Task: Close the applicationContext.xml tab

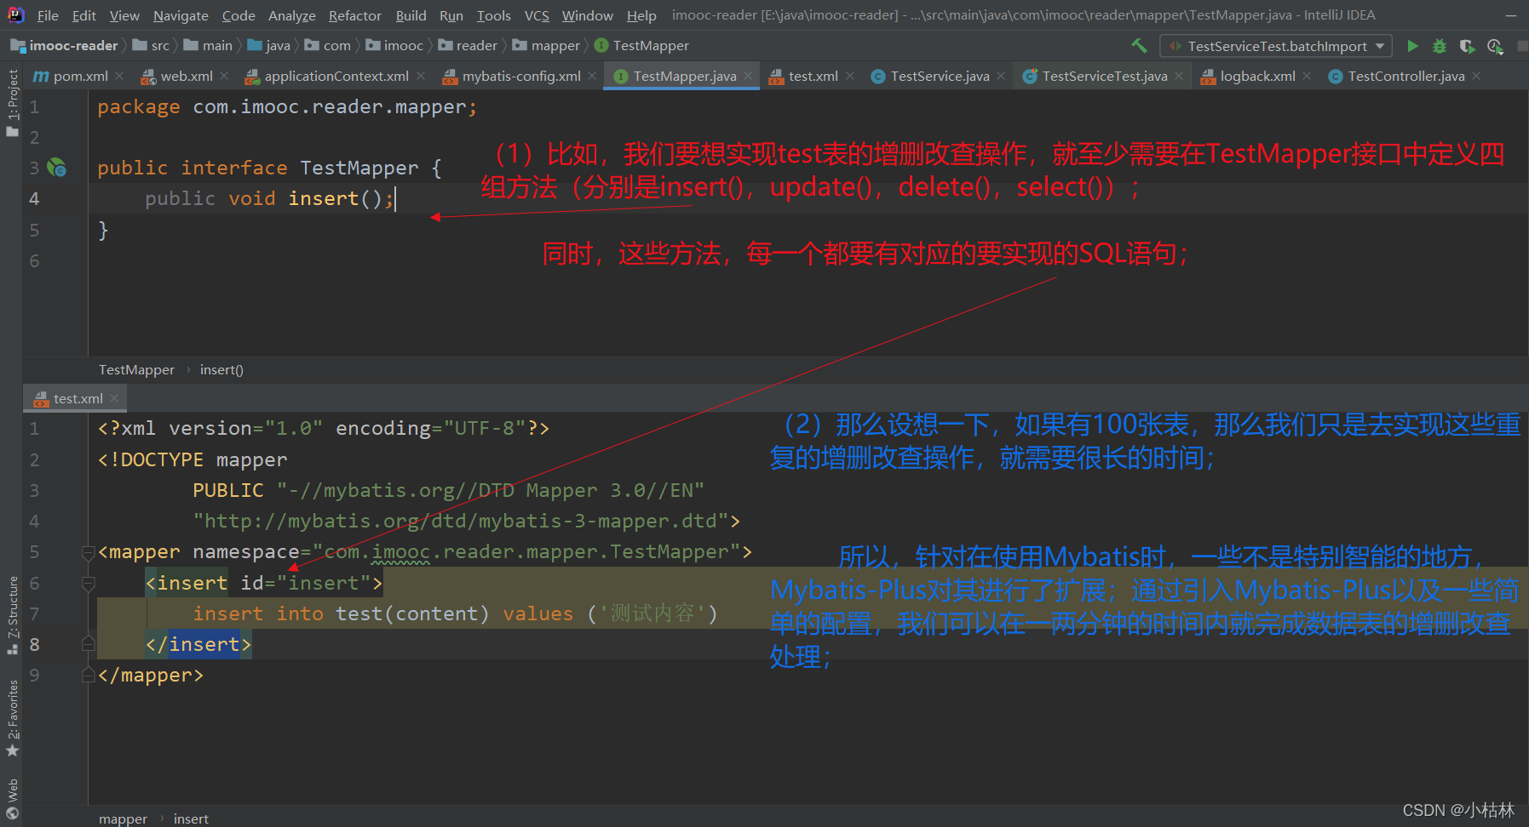Action: [x=421, y=76]
